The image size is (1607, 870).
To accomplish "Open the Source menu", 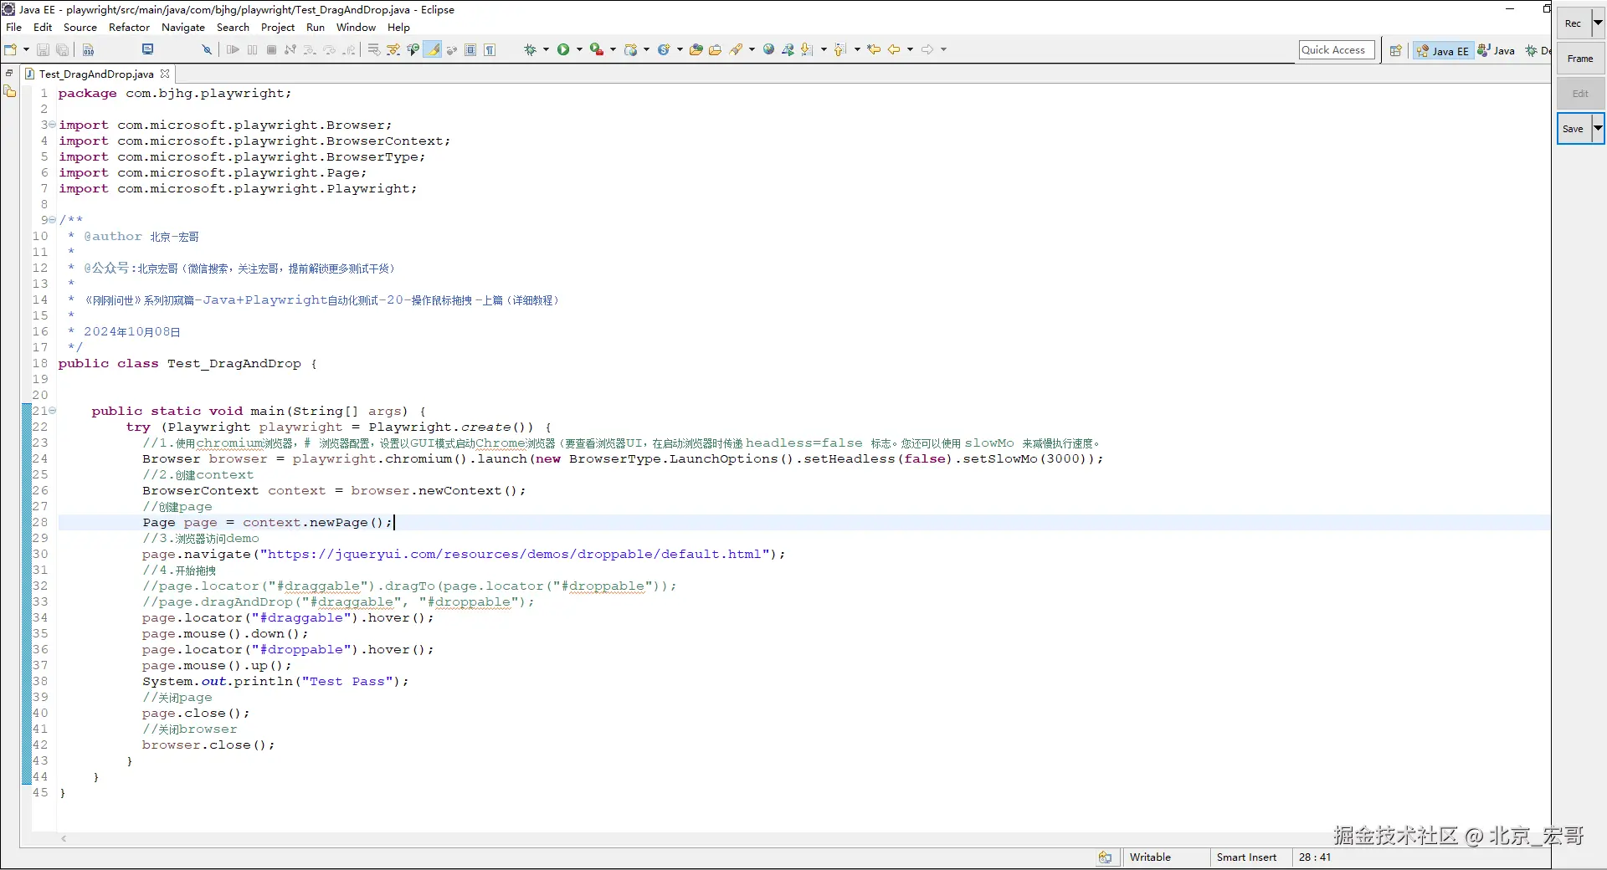I will [x=80, y=28].
